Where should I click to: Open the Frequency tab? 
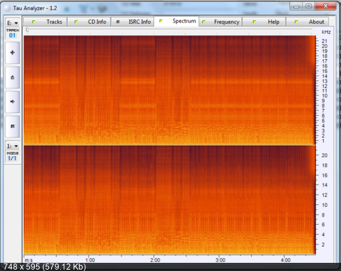point(220,22)
